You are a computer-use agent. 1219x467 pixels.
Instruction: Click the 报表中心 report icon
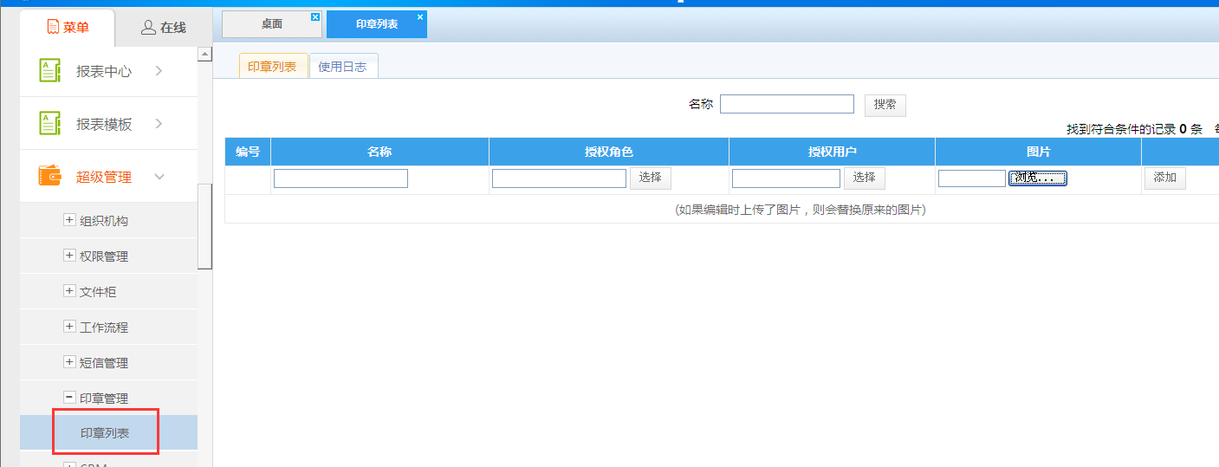point(49,70)
